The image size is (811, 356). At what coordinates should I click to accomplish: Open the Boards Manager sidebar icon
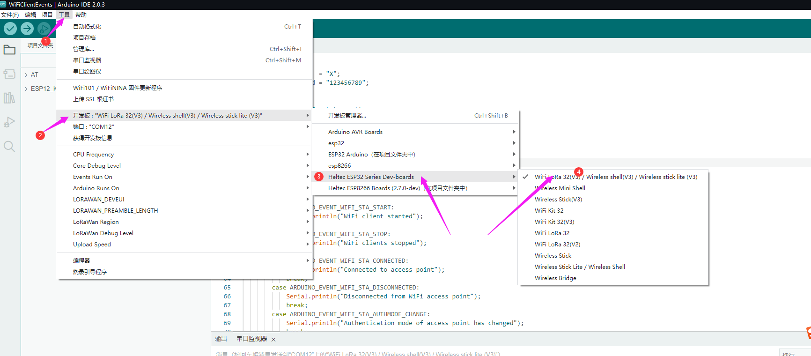pos(9,74)
